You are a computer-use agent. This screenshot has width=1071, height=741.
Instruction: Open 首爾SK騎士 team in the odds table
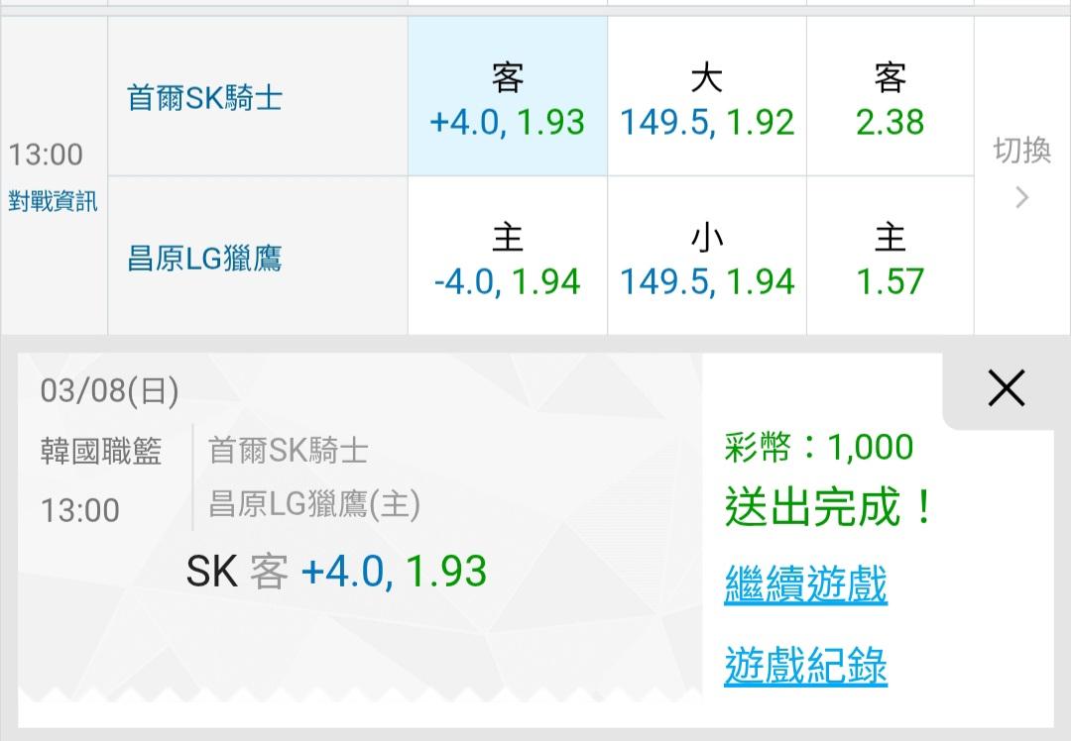pos(205,98)
